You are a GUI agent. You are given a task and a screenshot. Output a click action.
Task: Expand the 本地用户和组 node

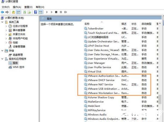pos(6,38)
